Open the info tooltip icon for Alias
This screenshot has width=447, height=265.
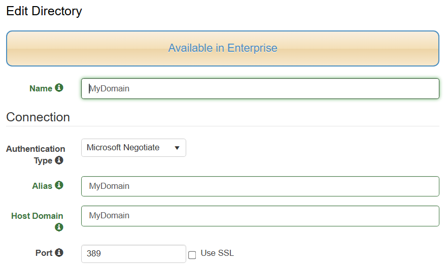pyautogui.click(x=59, y=185)
